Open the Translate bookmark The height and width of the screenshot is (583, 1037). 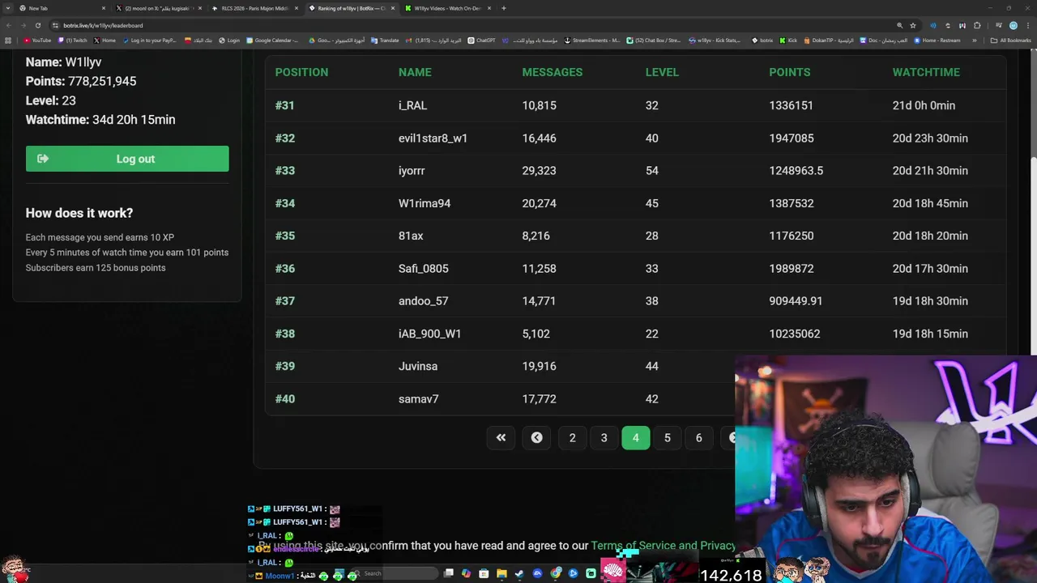coord(385,40)
